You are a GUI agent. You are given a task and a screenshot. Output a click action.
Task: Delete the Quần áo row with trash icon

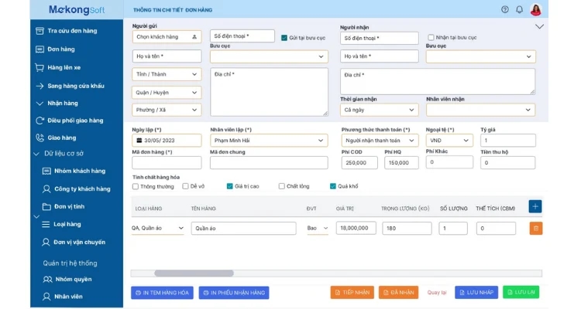(x=536, y=229)
